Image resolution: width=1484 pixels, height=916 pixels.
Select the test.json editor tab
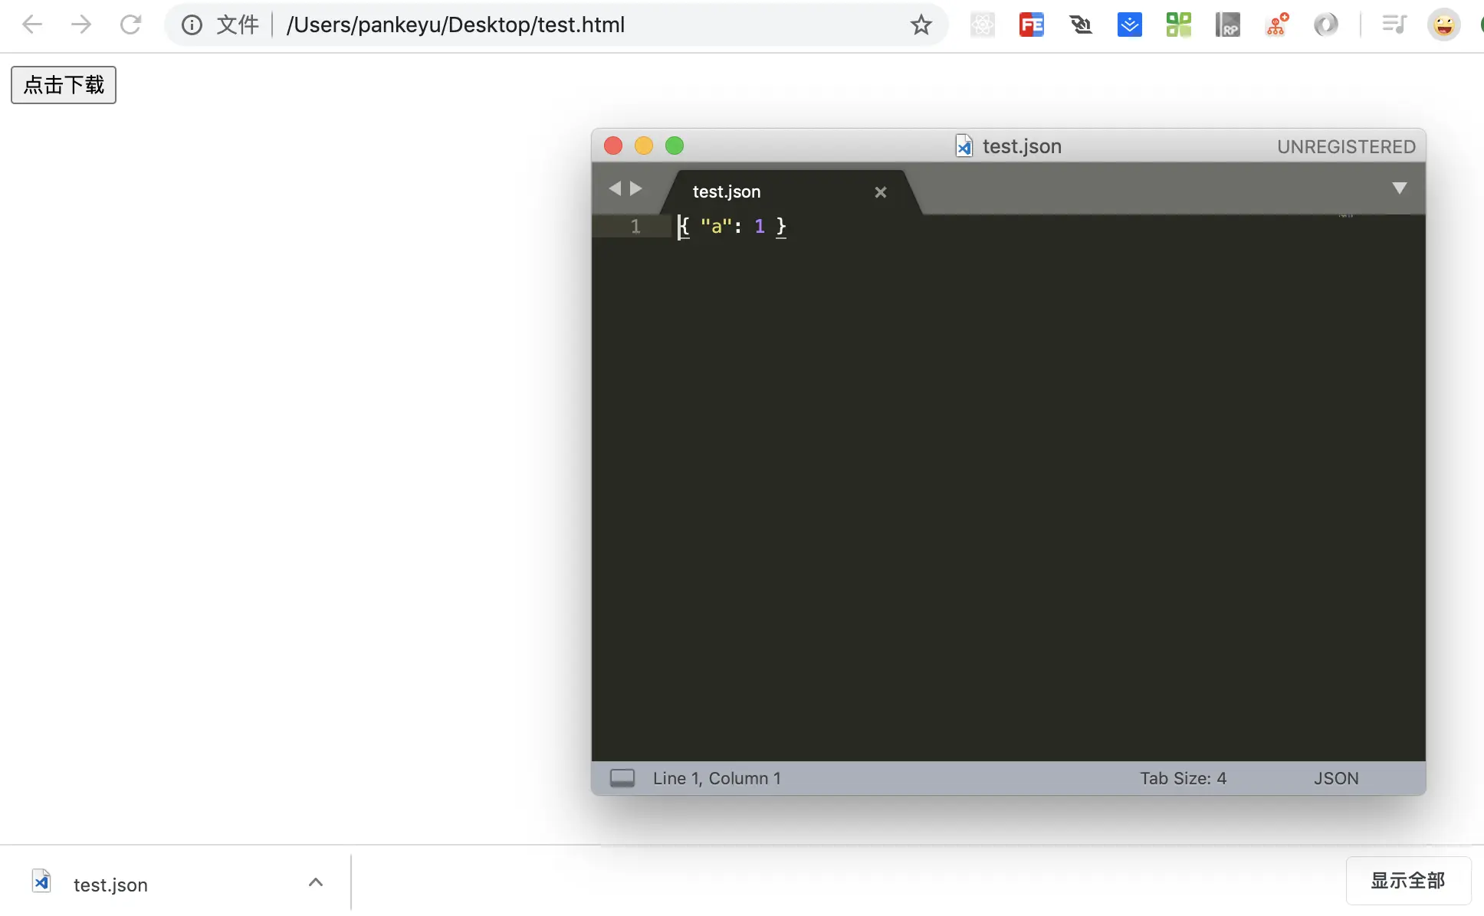pos(727,191)
